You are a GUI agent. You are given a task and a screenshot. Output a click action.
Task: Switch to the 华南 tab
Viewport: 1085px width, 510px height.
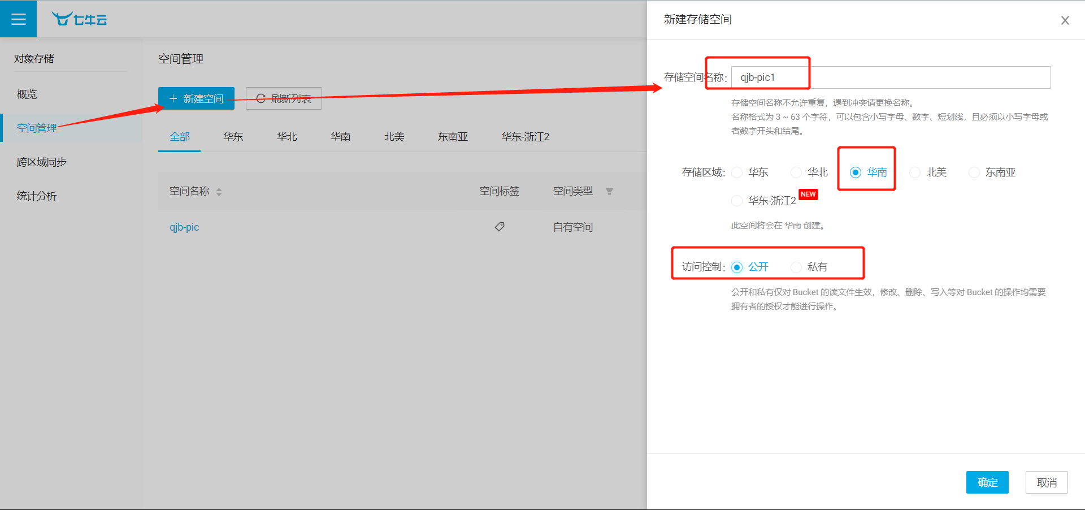(340, 137)
